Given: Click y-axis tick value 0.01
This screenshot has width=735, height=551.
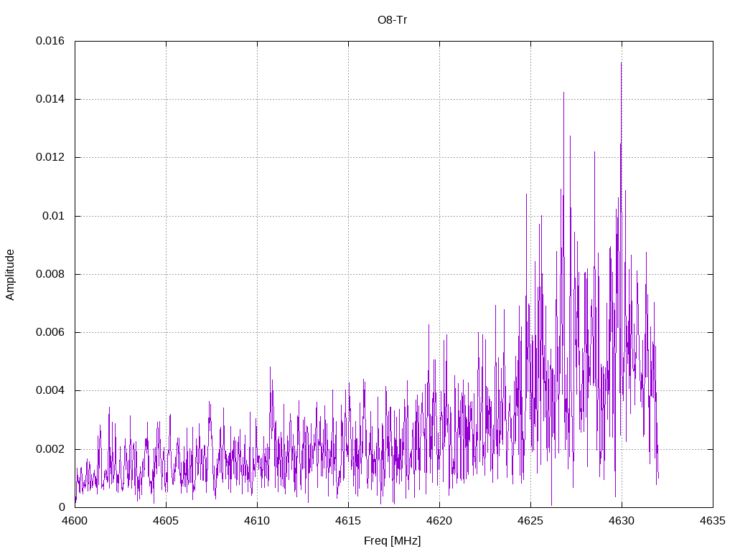Looking at the screenshot, I should click(x=53, y=216).
